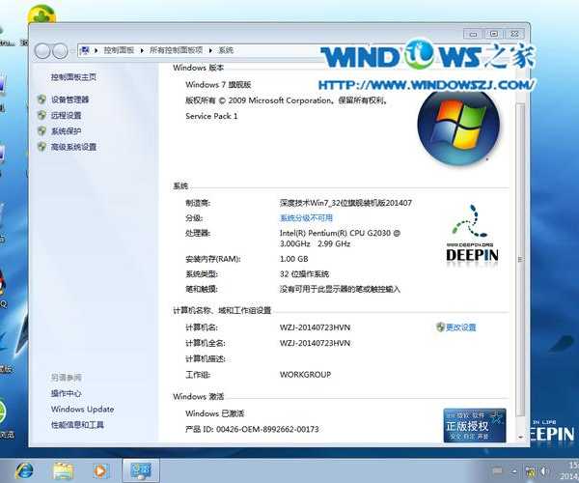This screenshot has height=483, width=579.
Task: Click the scrollbar down arrow
Action: (x=521, y=437)
